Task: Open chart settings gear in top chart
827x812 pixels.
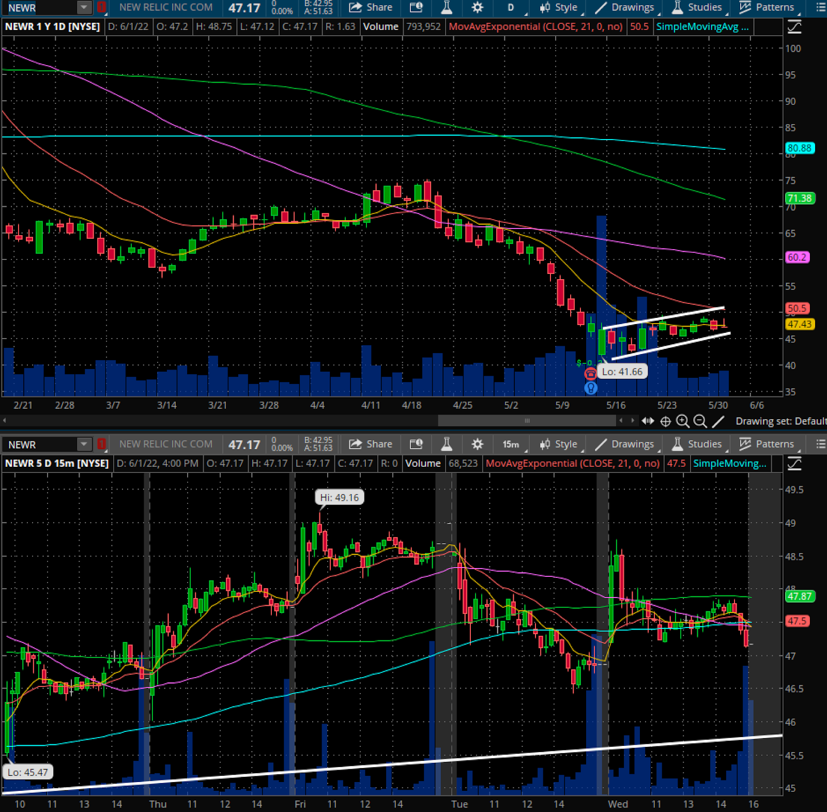Action: (x=478, y=7)
